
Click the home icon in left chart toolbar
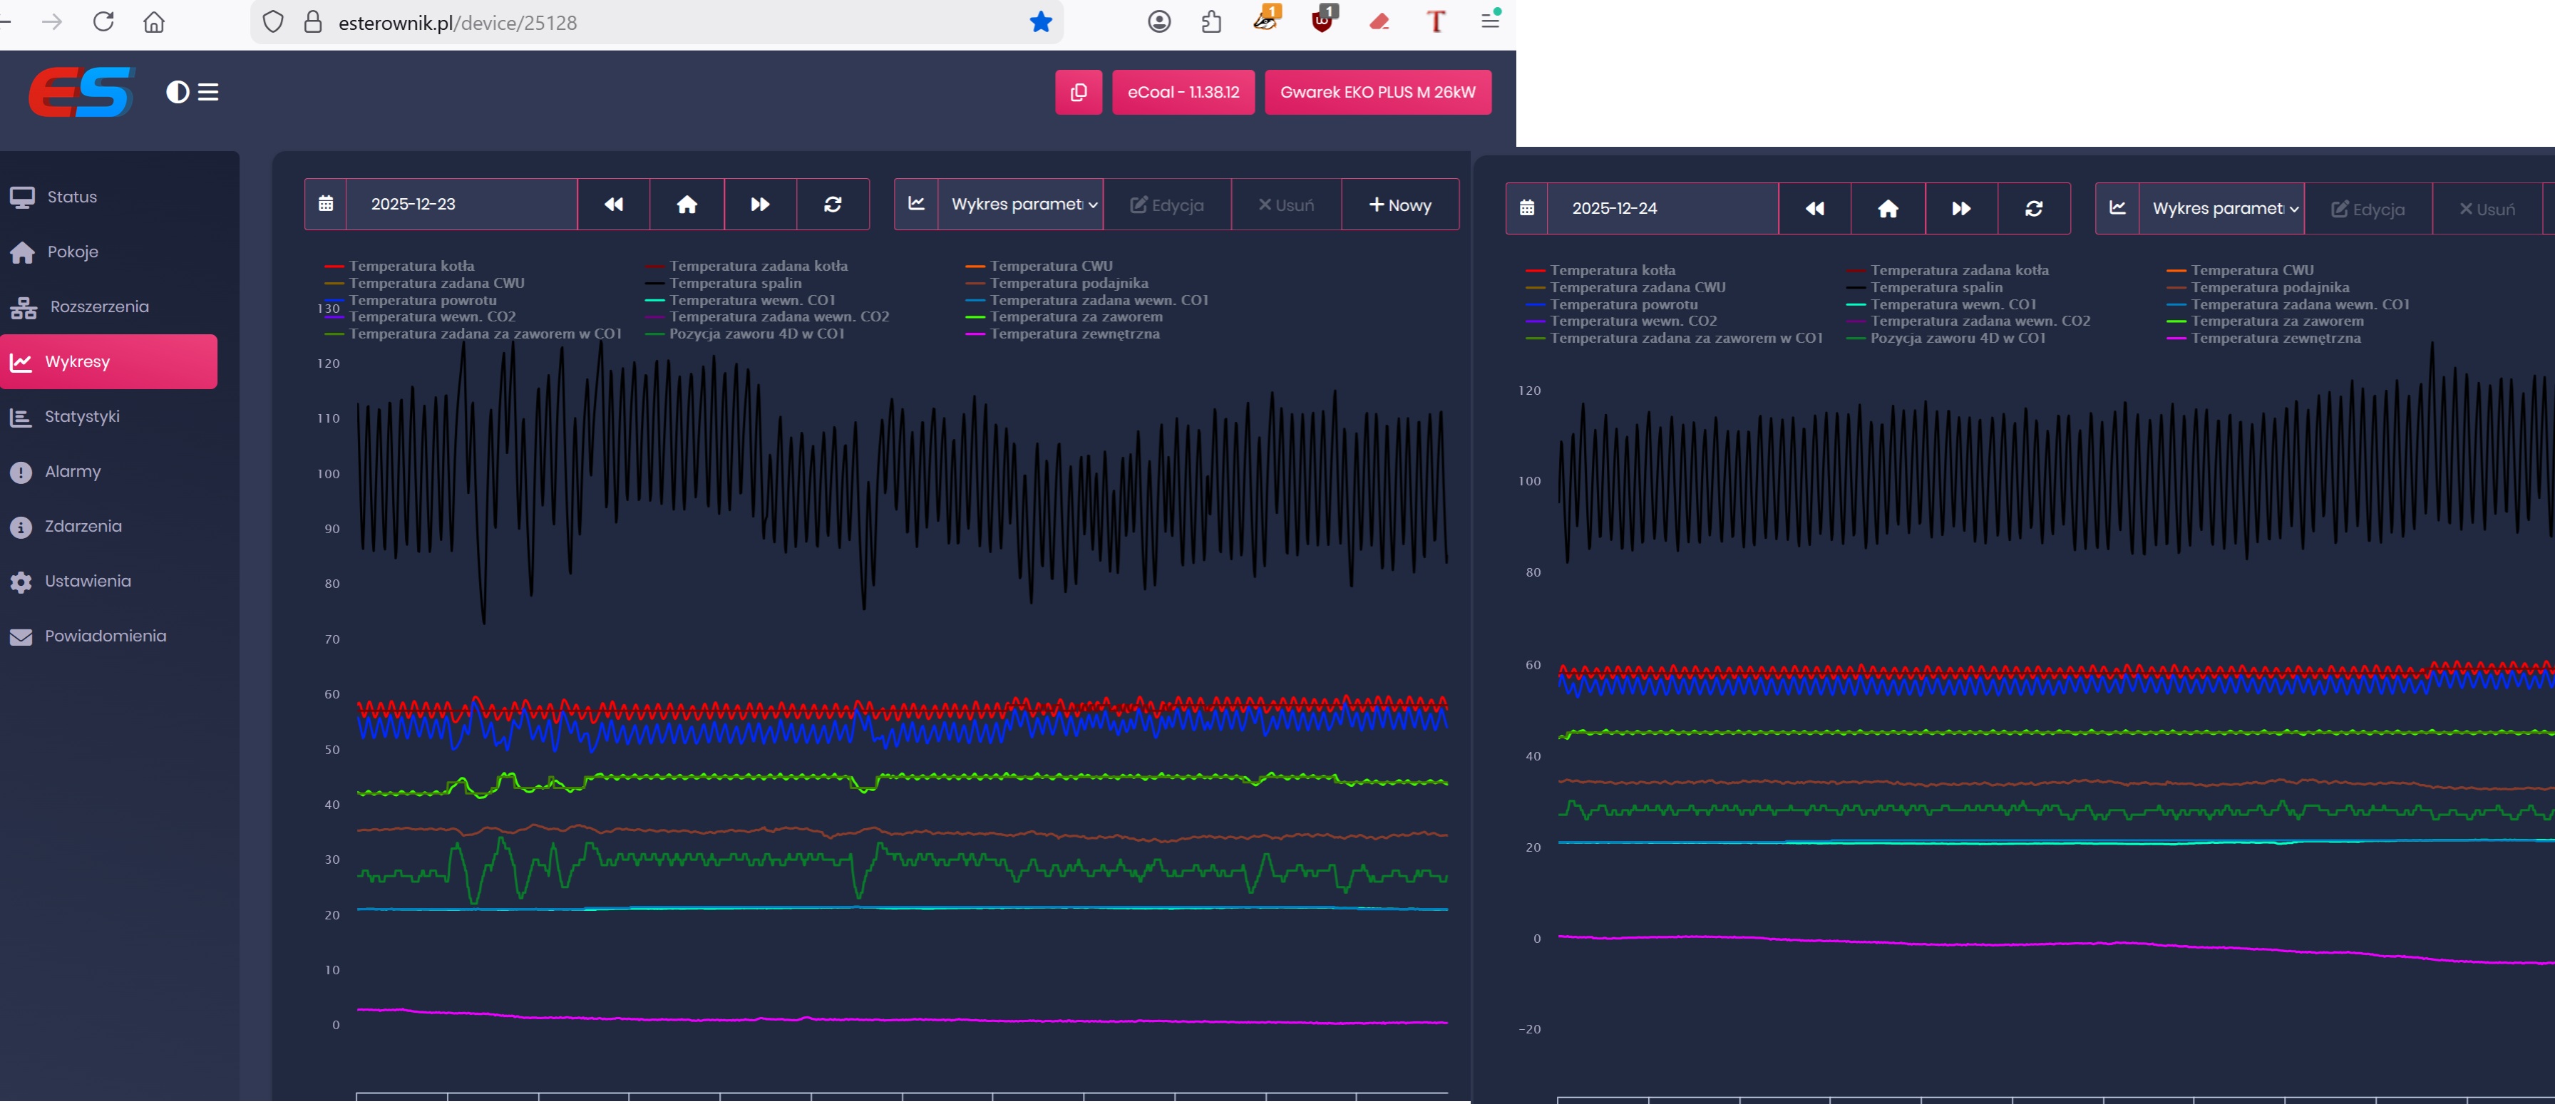(687, 205)
